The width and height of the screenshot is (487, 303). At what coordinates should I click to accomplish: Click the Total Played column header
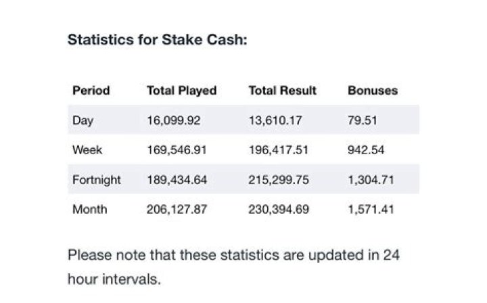point(181,91)
